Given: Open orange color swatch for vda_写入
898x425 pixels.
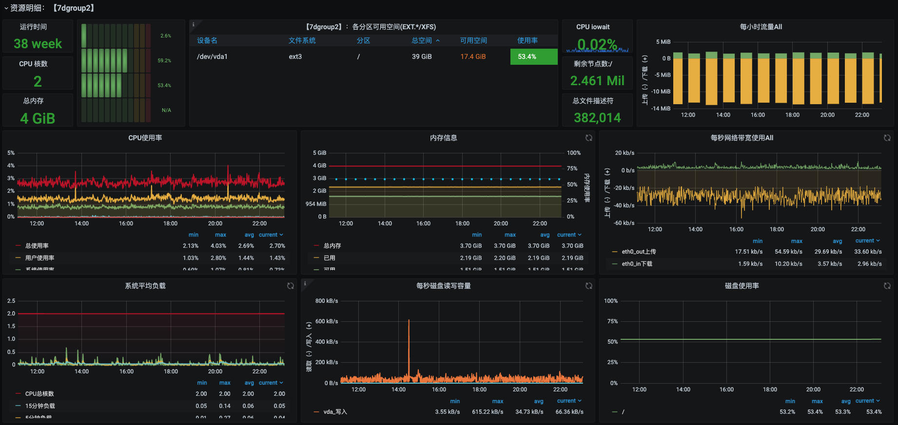Looking at the screenshot, I should pos(316,412).
